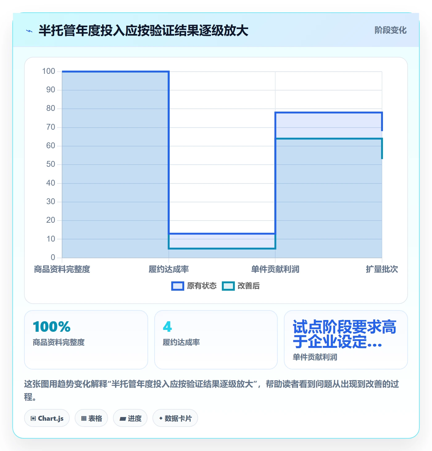Select the 数据卡片 tag chip
The width and height of the screenshot is (432, 451).
click(x=175, y=418)
